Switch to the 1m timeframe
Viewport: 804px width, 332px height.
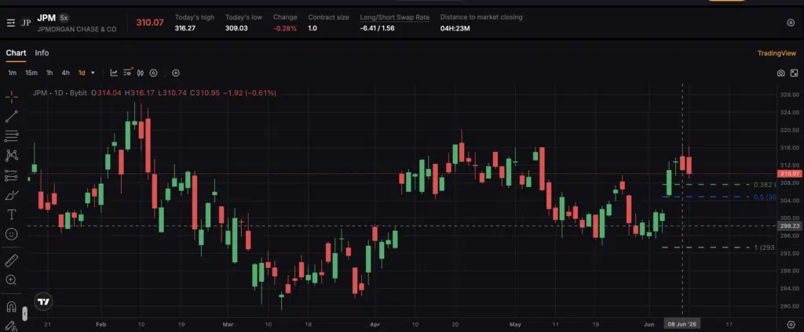pyautogui.click(x=12, y=73)
